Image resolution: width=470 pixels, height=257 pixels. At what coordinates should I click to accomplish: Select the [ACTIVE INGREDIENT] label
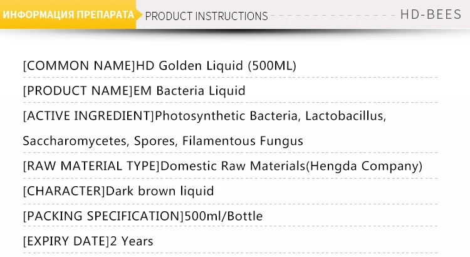(x=89, y=116)
